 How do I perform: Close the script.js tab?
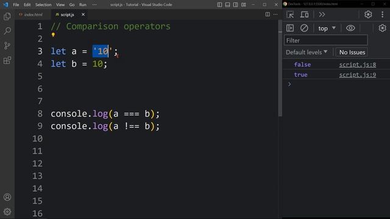tap(83, 15)
